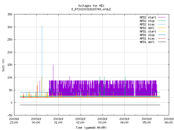The width and height of the screenshot is (174, 130).
Task: Click the 'NPD2 defl' legend label
Action: point(147,28)
